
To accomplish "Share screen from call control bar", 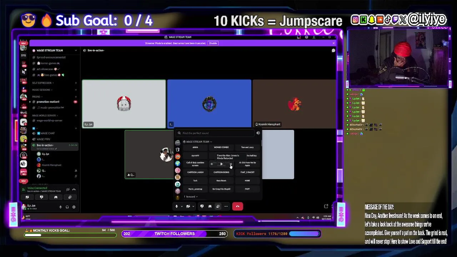I will click(x=202, y=206).
